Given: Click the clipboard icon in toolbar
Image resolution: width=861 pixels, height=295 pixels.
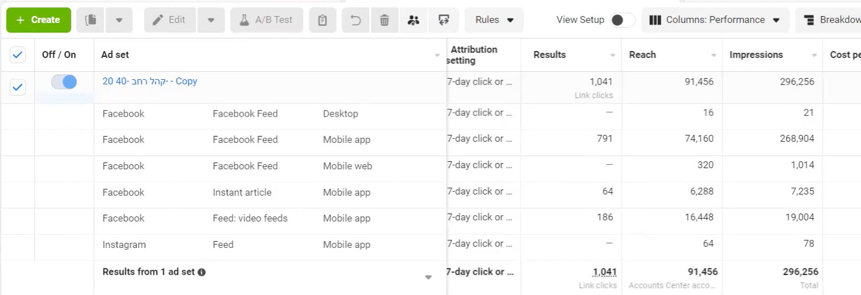Looking at the screenshot, I should point(322,20).
